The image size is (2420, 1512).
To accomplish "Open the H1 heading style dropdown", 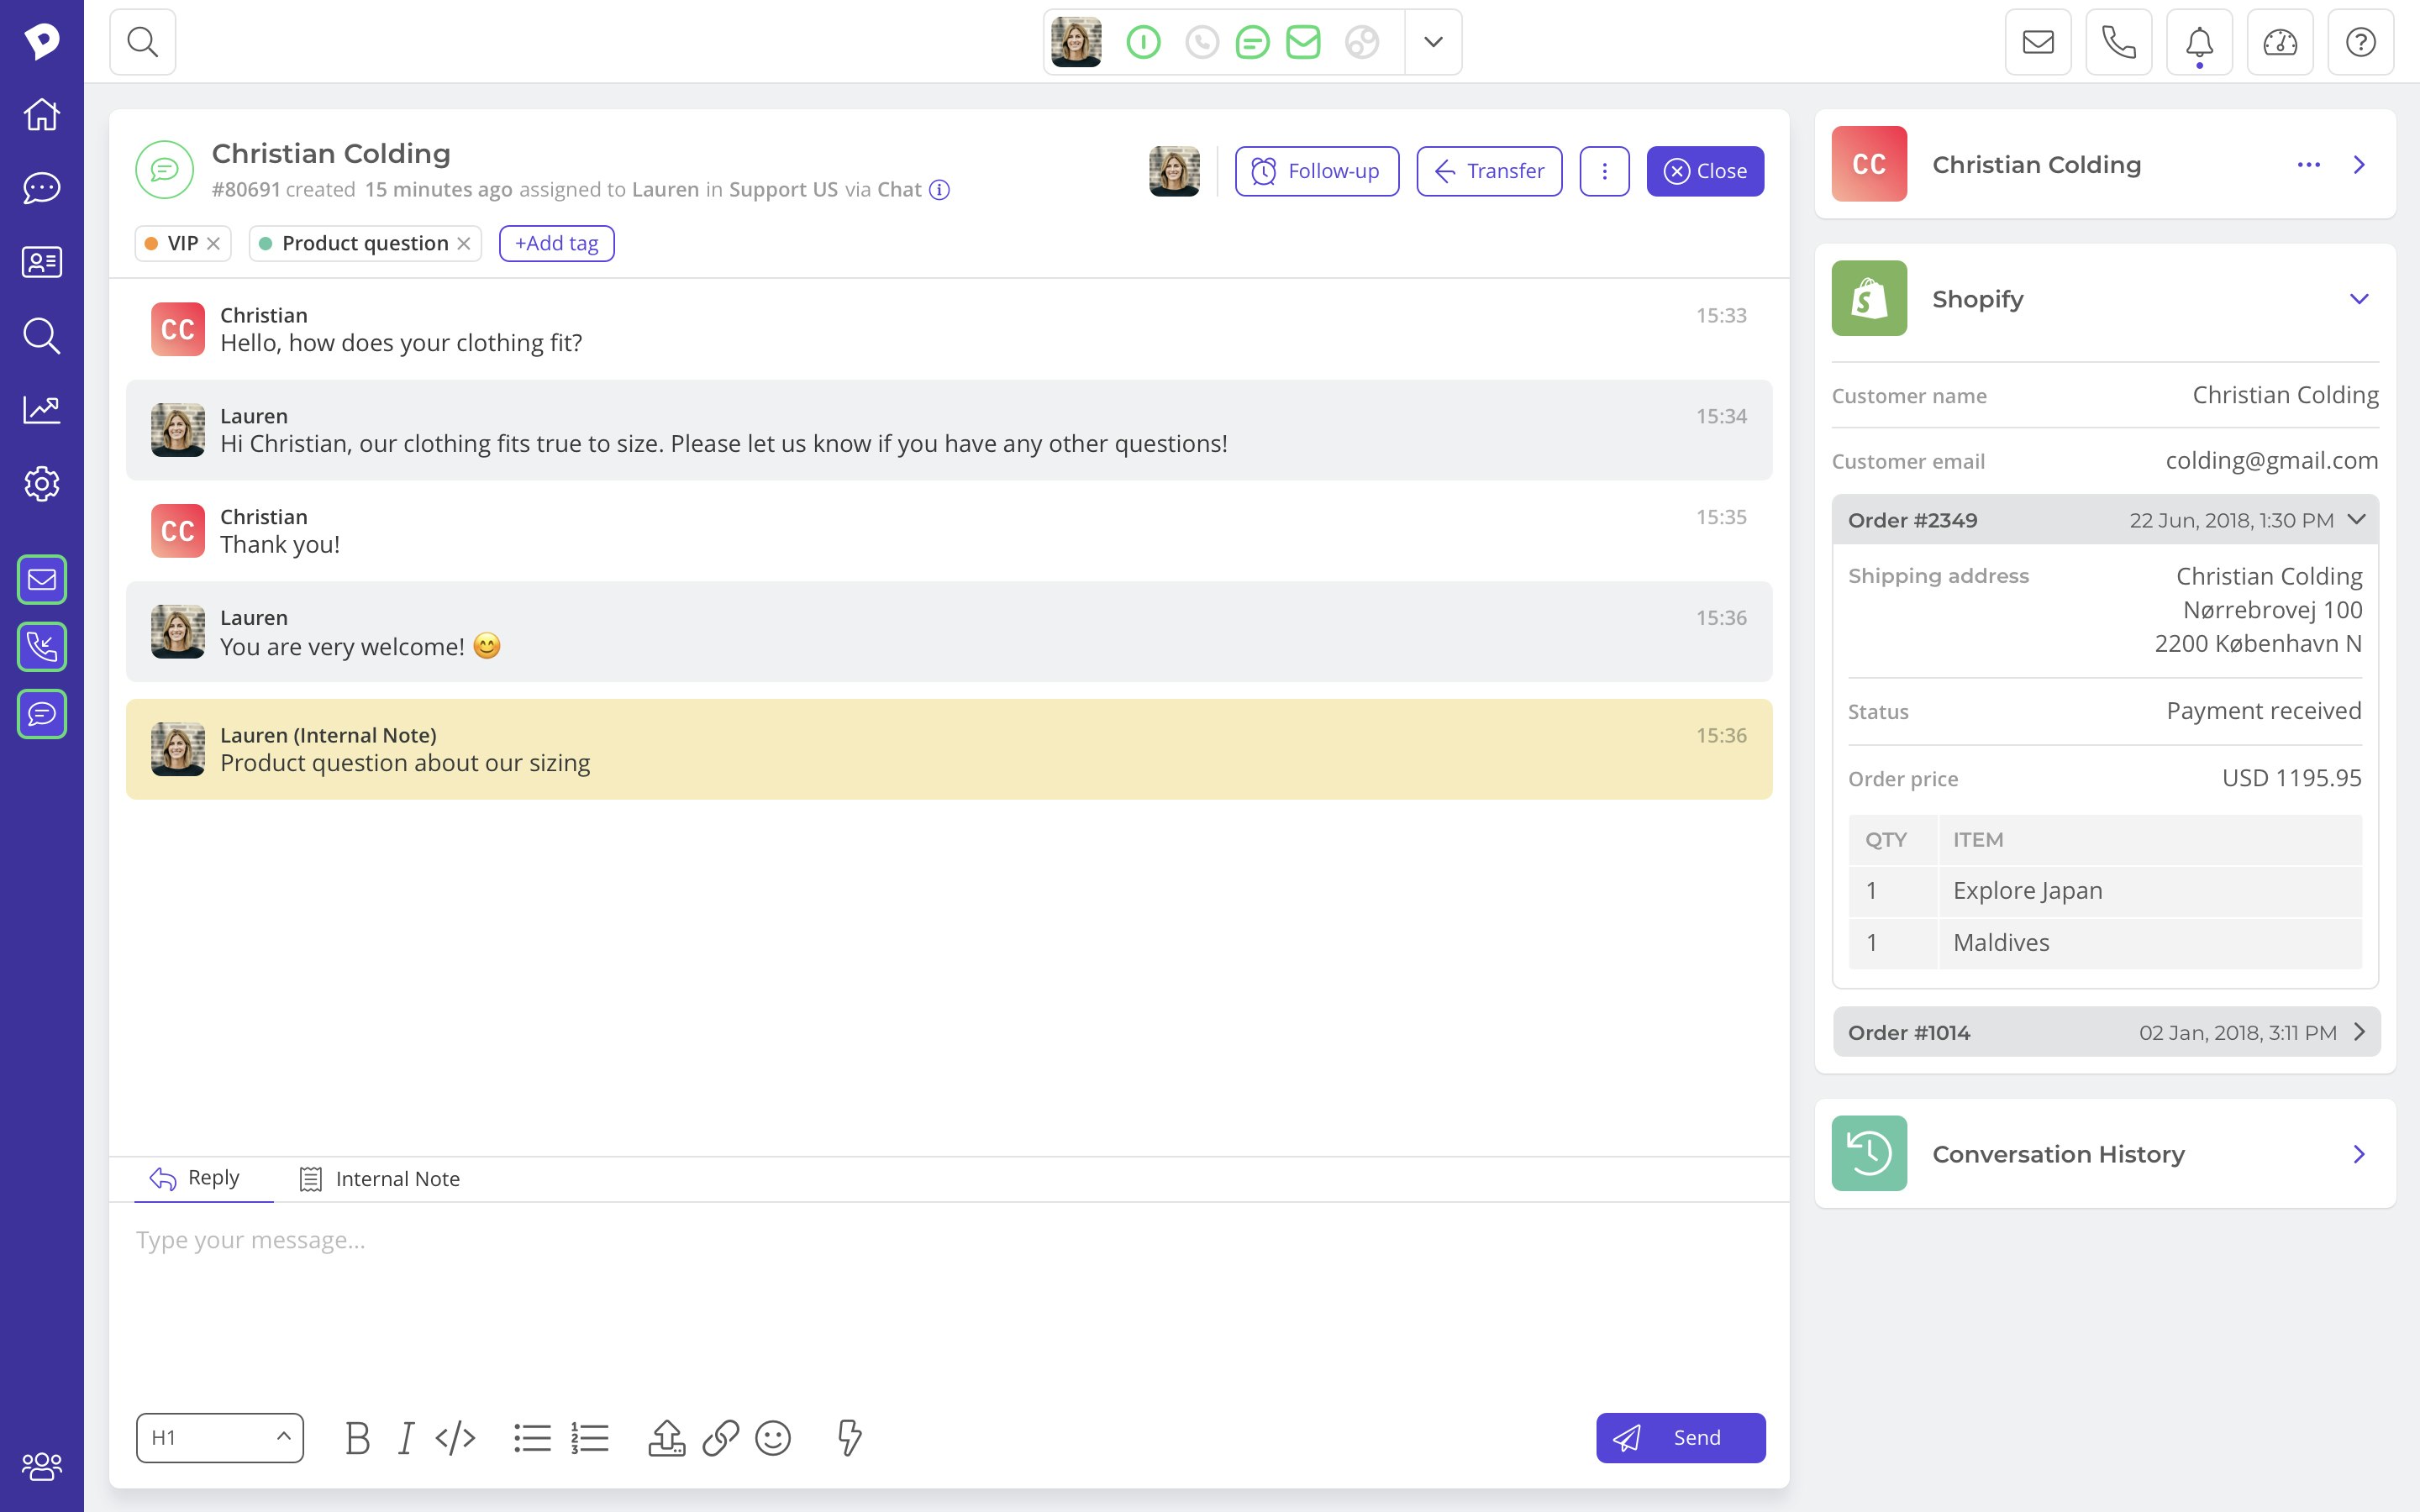I will (219, 1437).
